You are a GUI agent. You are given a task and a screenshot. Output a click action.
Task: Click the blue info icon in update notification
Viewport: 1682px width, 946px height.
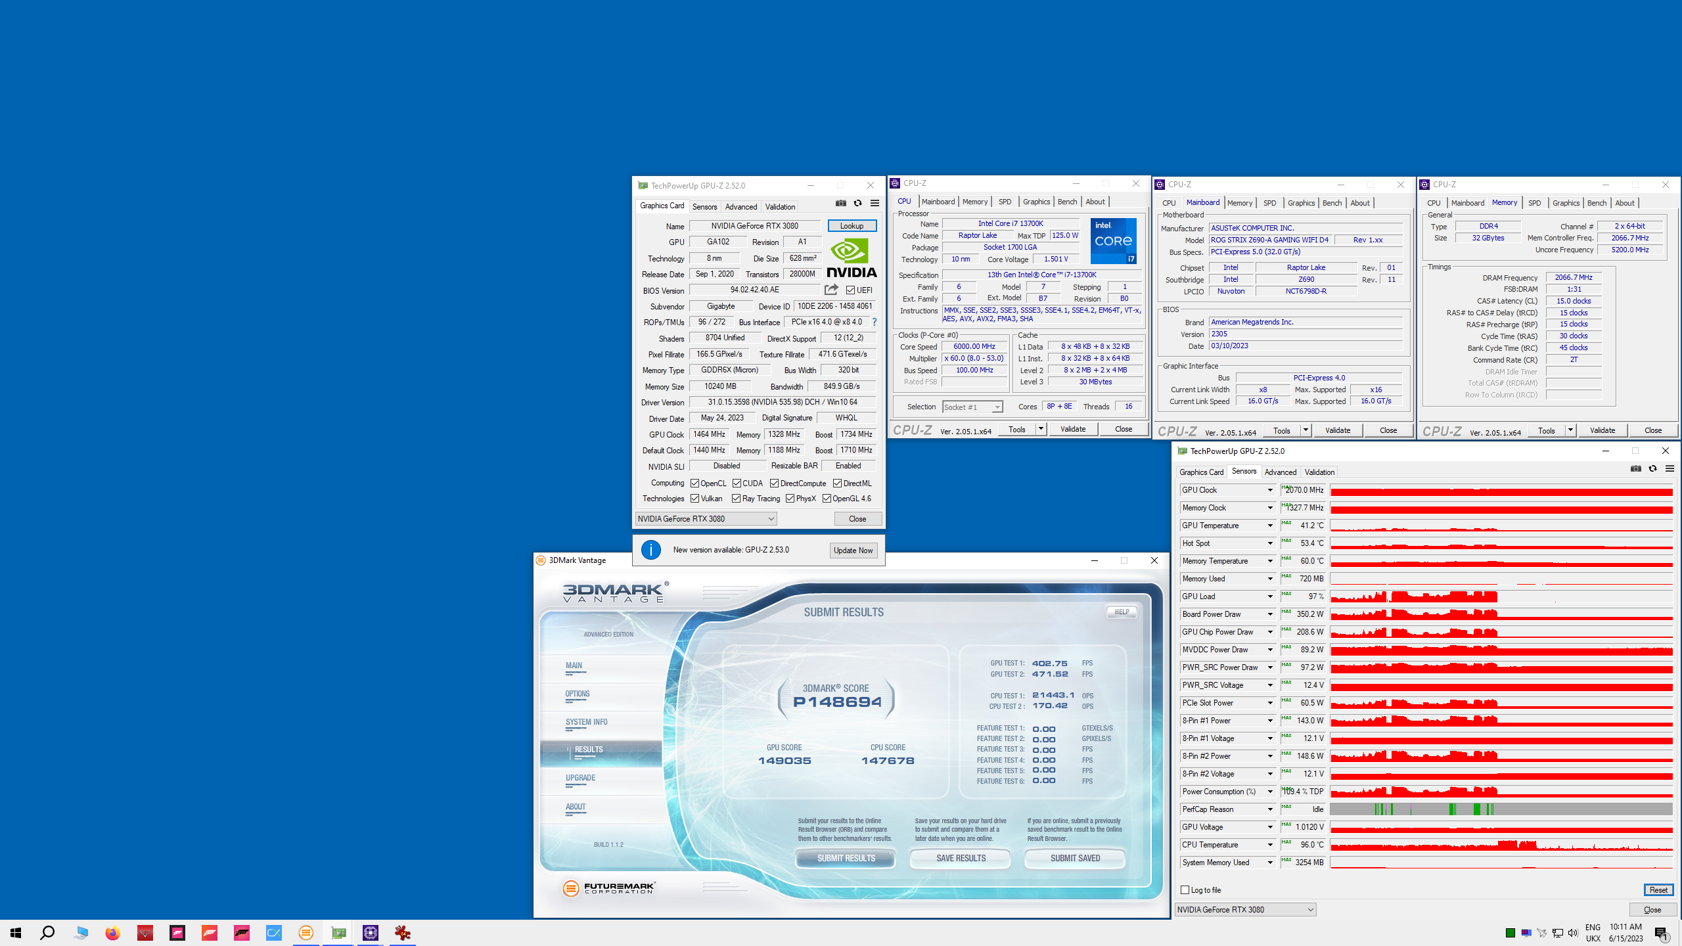(651, 550)
